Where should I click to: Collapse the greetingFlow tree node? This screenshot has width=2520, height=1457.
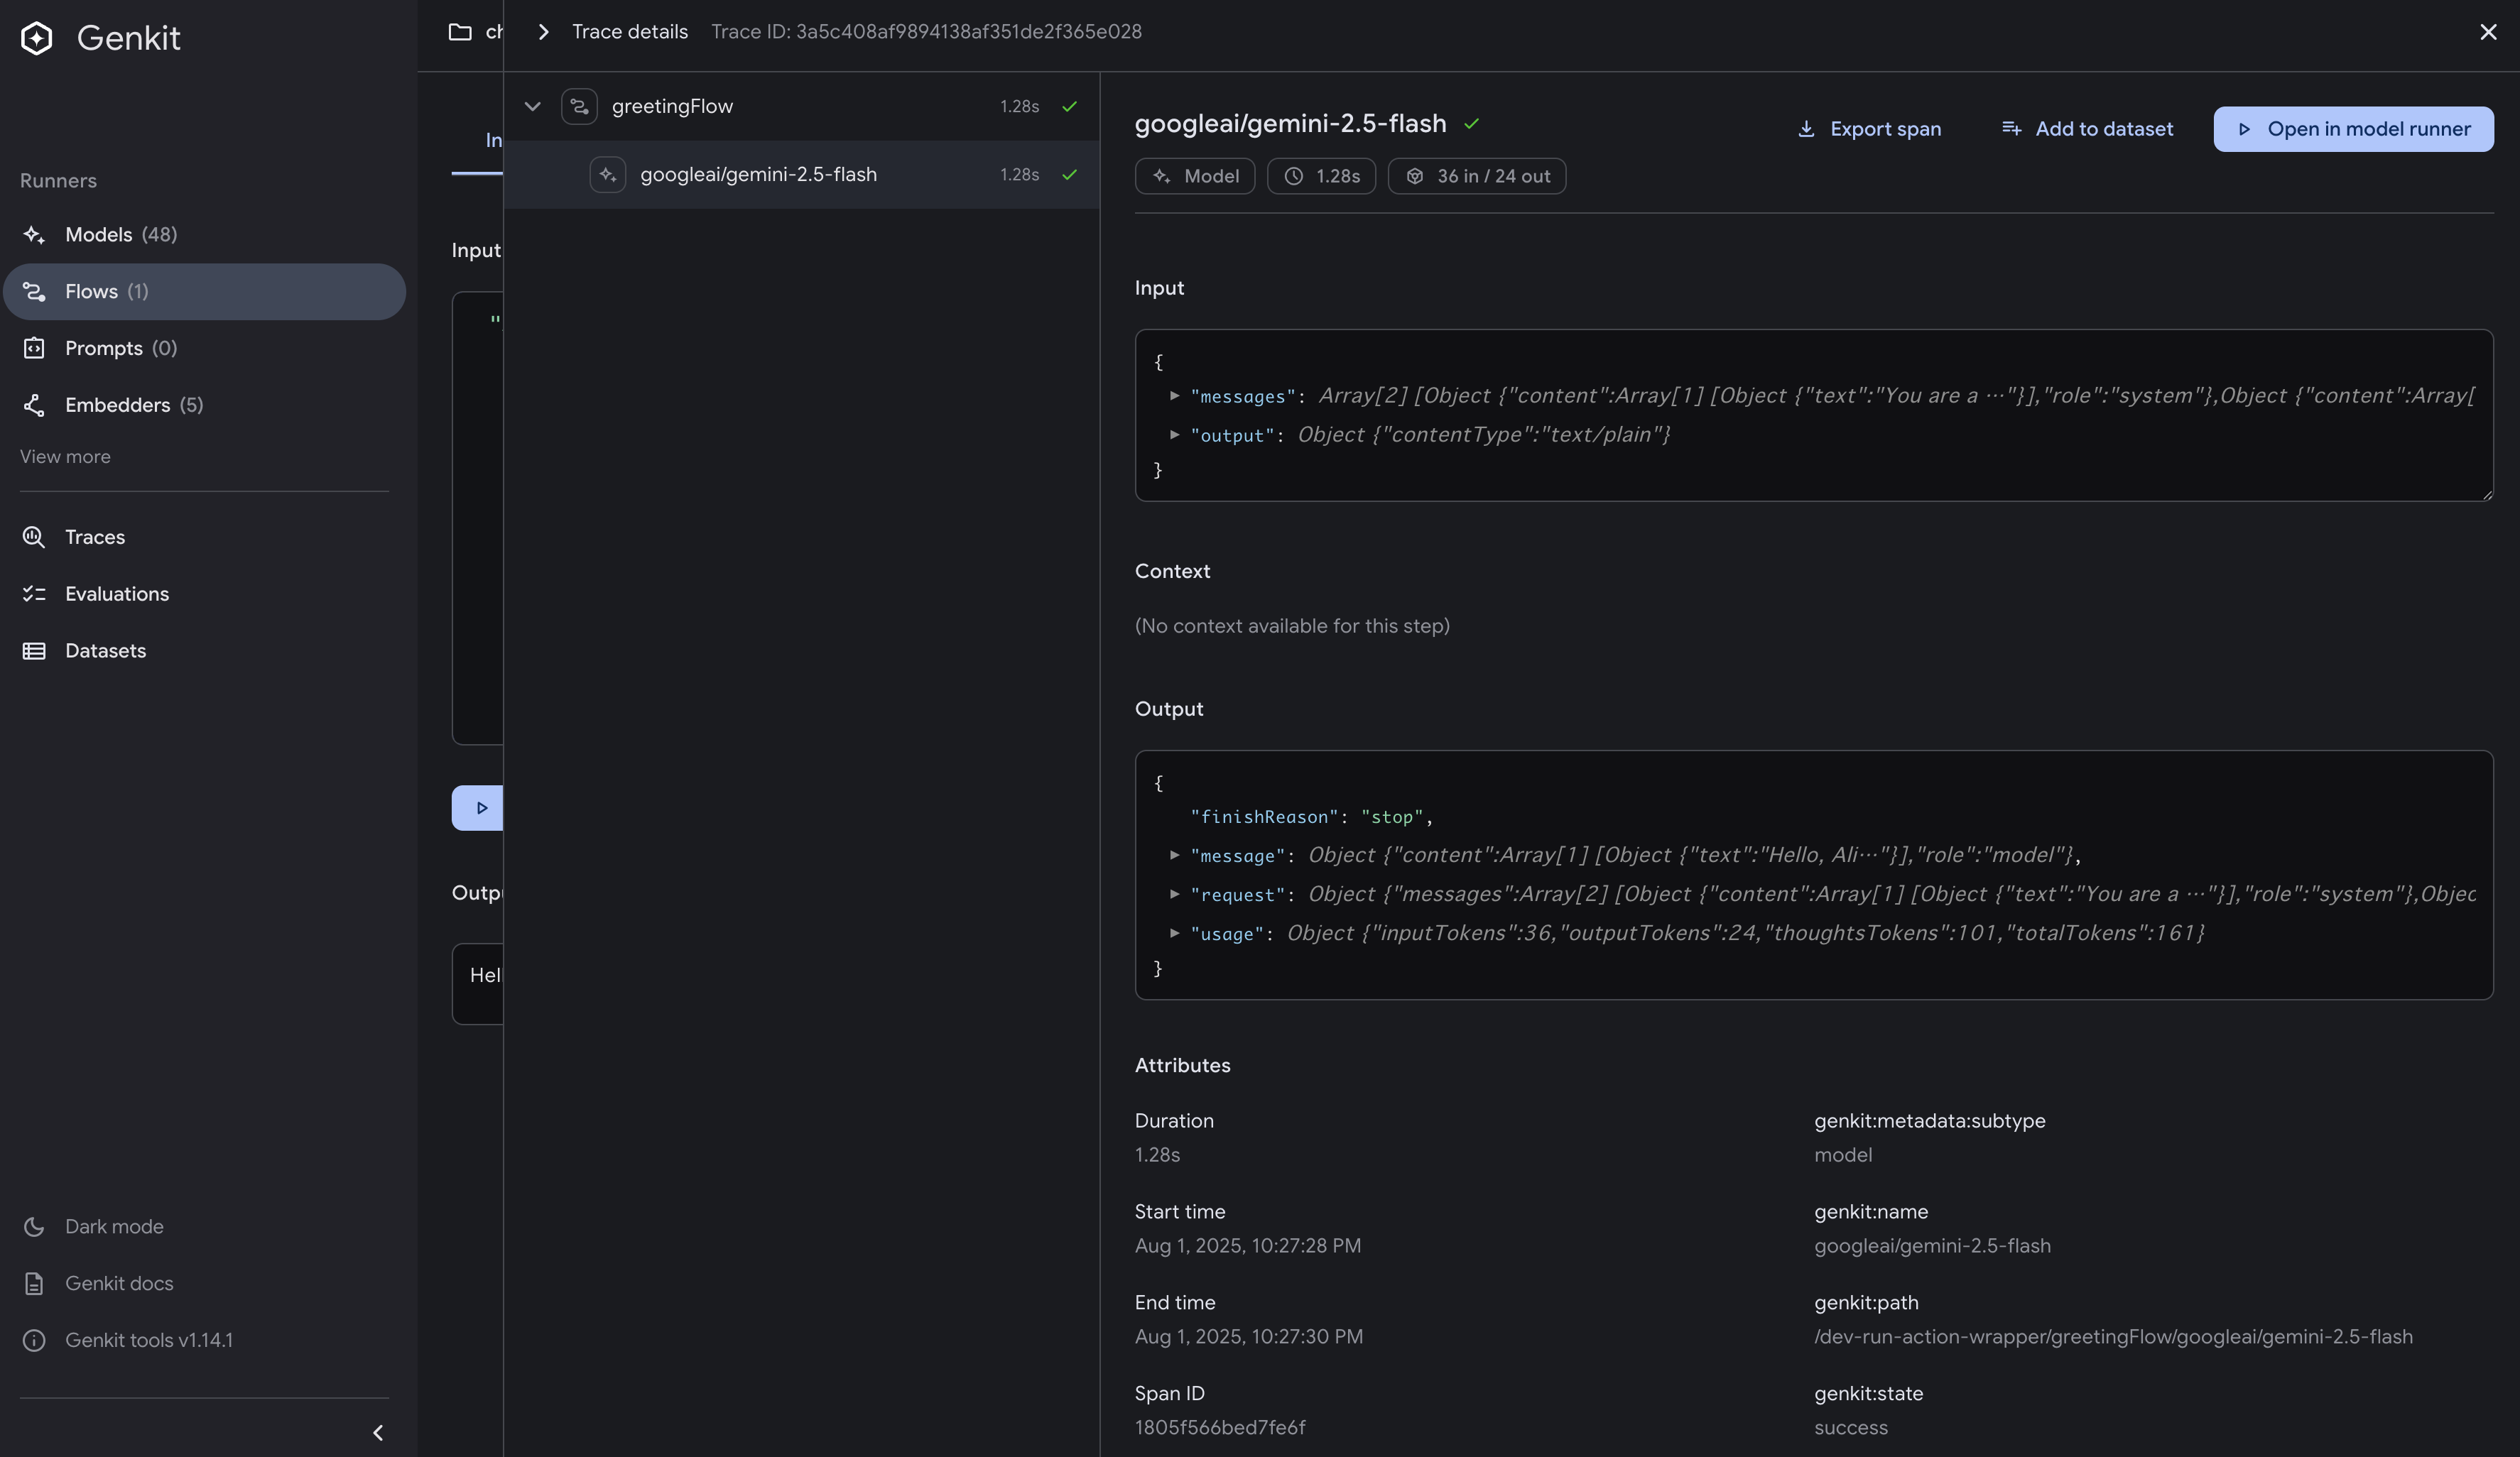(x=533, y=106)
